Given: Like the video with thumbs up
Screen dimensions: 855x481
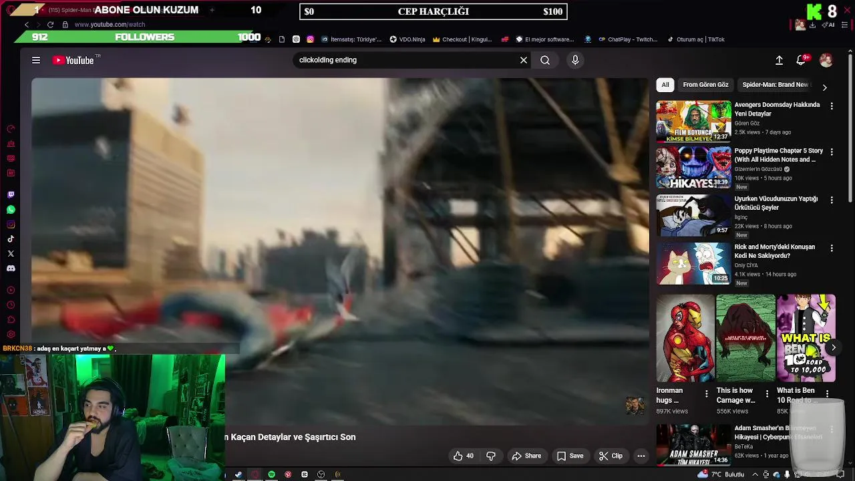Looking at the screenshot, I should tap(463, 456).
